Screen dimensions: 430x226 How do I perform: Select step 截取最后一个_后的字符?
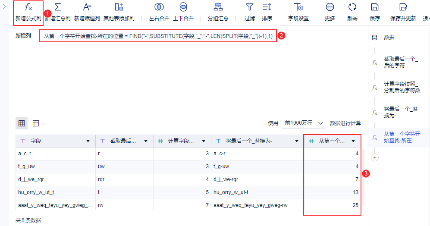click(x=401, y=62)
